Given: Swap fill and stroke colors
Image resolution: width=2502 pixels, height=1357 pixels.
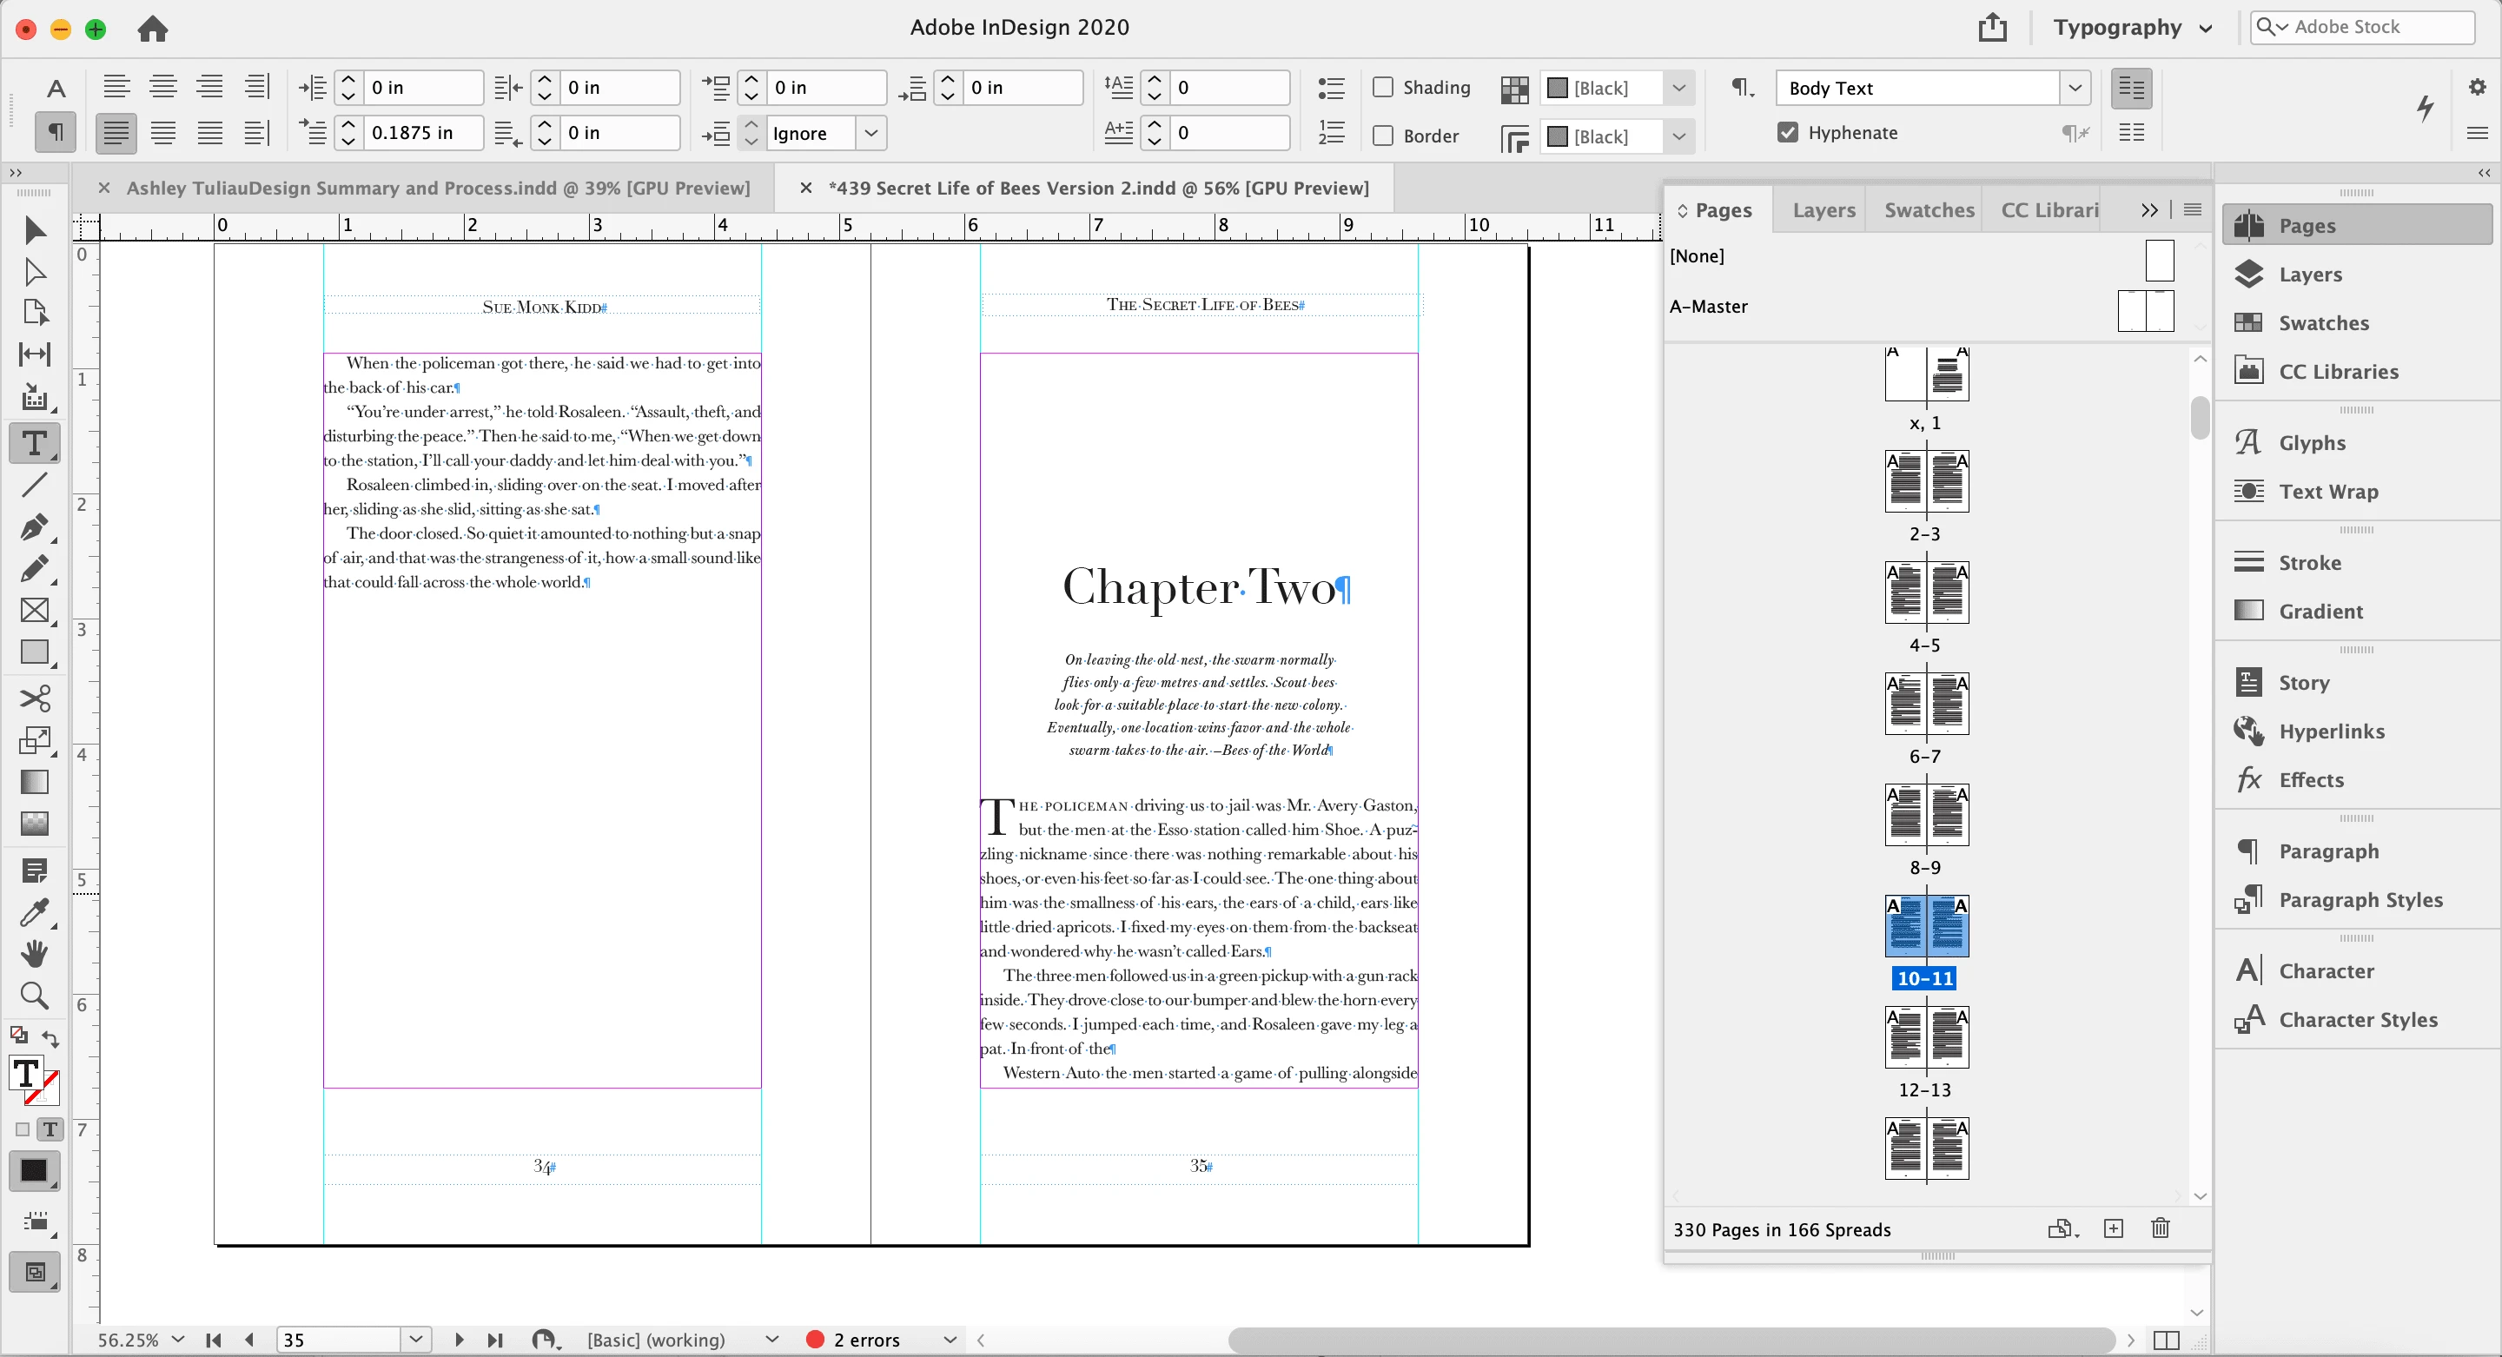Looking at the screenshot, I should (50, 1037).
